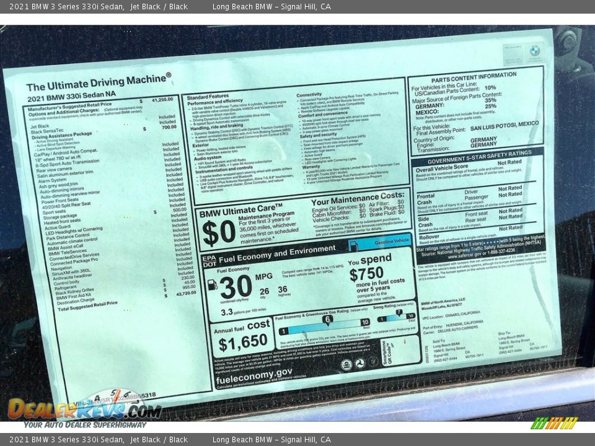Click the Side Crash label
Image resolution: width=595 pixels, height=446 pixels.
[x=425, y=222]
